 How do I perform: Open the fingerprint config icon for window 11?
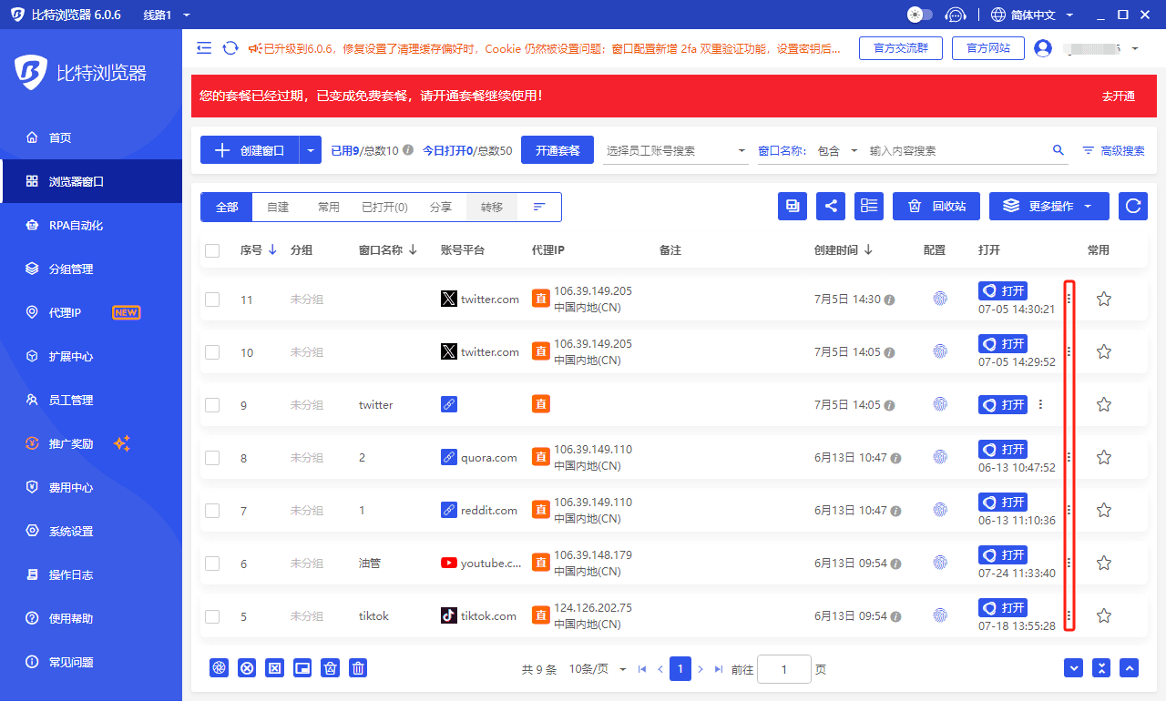(x=939, y=298)
